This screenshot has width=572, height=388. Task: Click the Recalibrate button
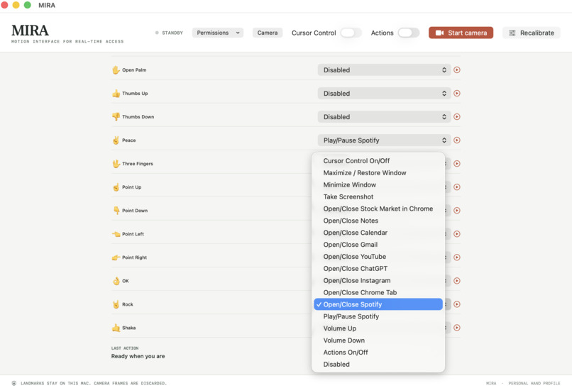[x=531, y=33]
